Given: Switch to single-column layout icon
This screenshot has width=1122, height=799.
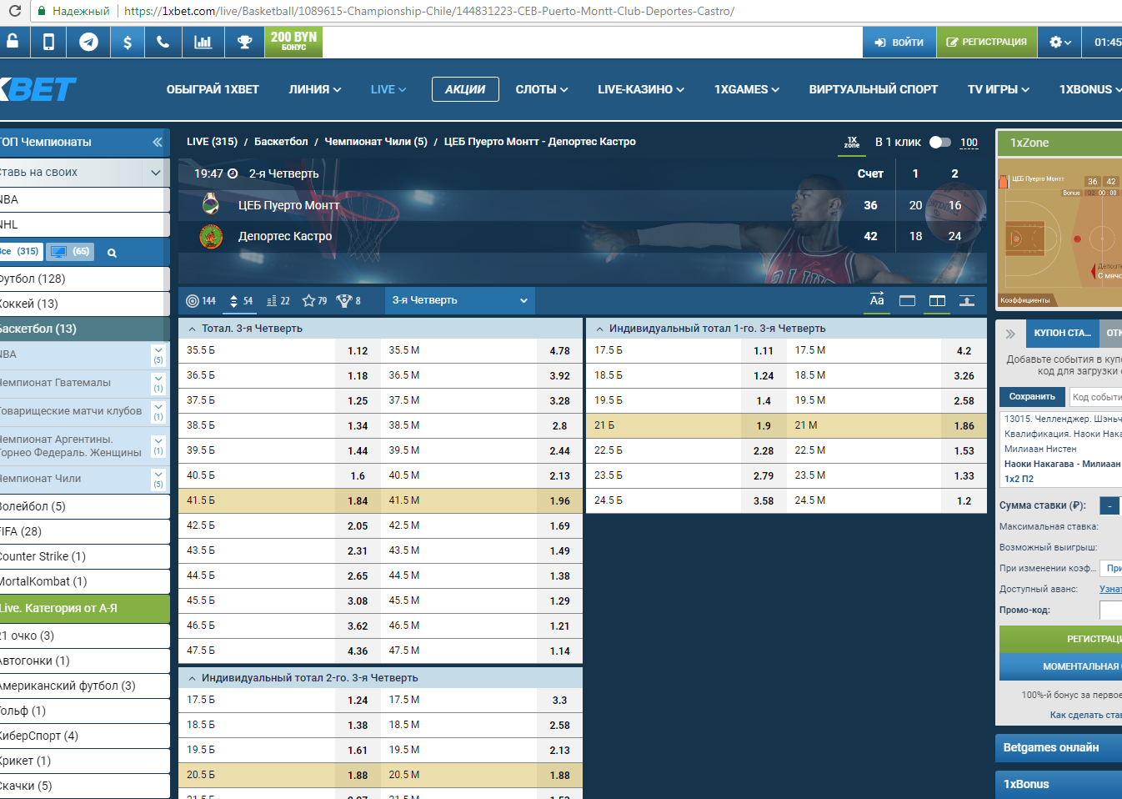Looking at the screenshot, I should (907, 300).
